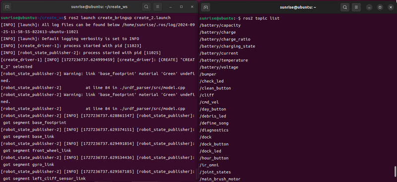Maximize the create_ws terminal window
The width and height of the screenshot is (397, 182).
(x=181, y=7)
